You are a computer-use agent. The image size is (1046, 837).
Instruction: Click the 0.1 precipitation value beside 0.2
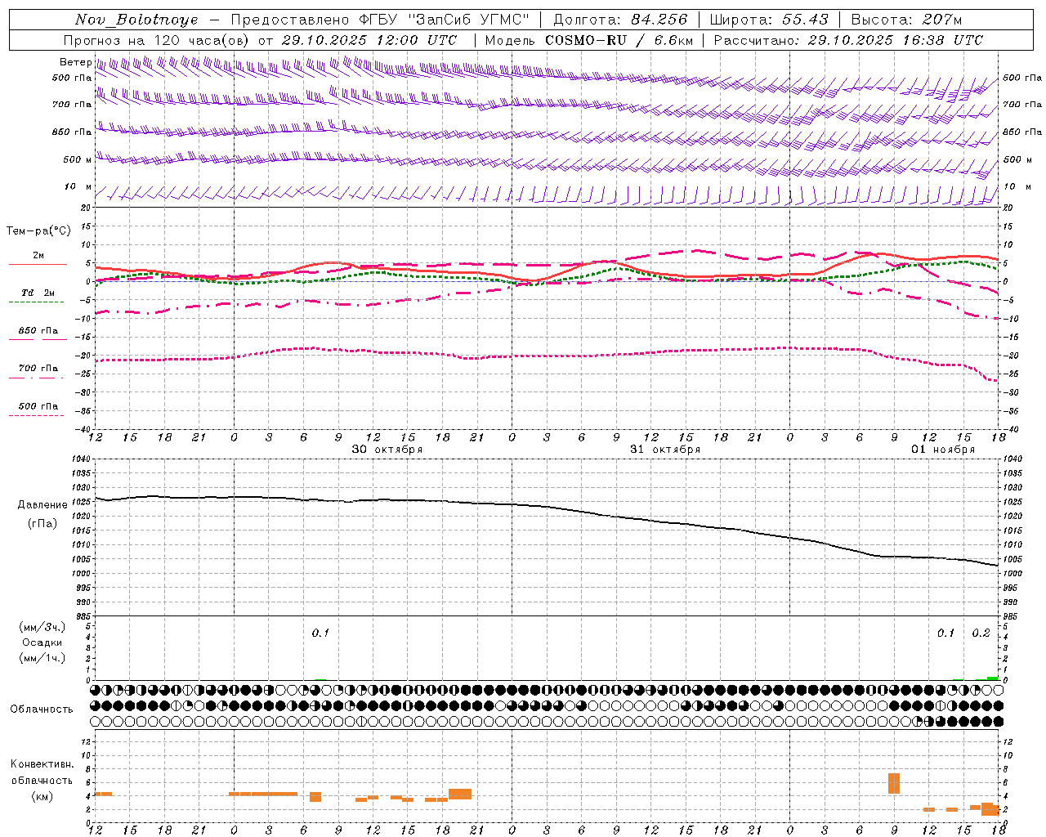click(x=945, y=633)
